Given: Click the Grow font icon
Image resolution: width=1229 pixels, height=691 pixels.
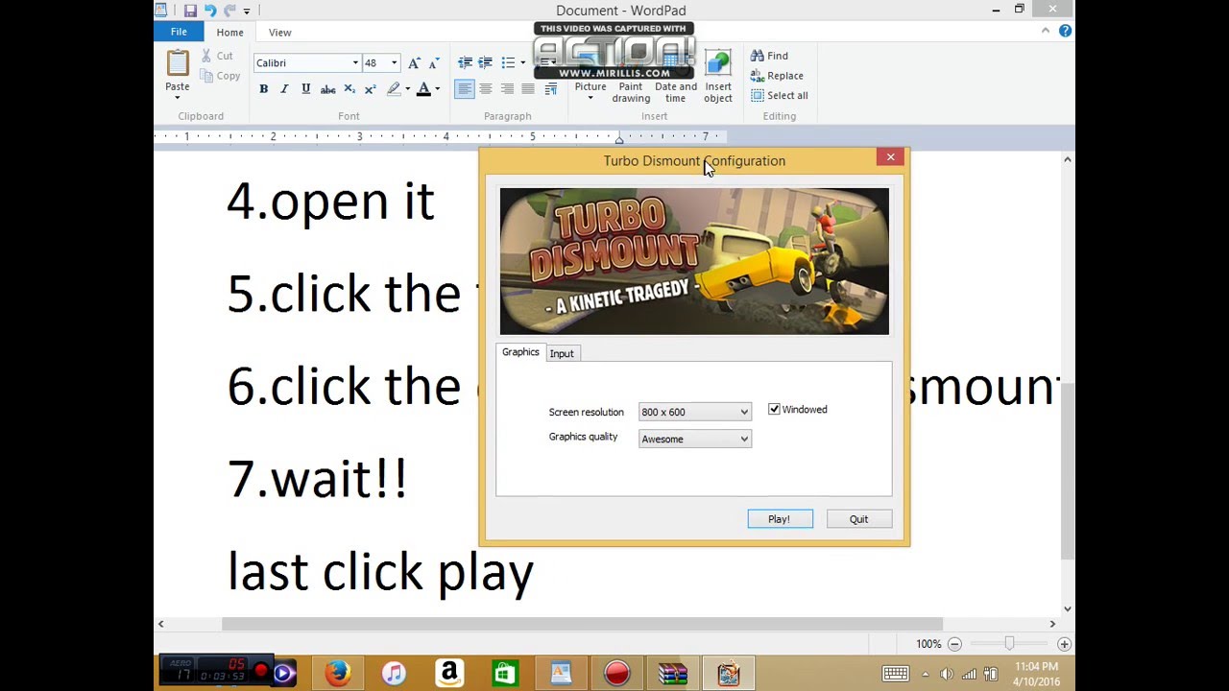Looking at the screenshot, I should point(414,63).
